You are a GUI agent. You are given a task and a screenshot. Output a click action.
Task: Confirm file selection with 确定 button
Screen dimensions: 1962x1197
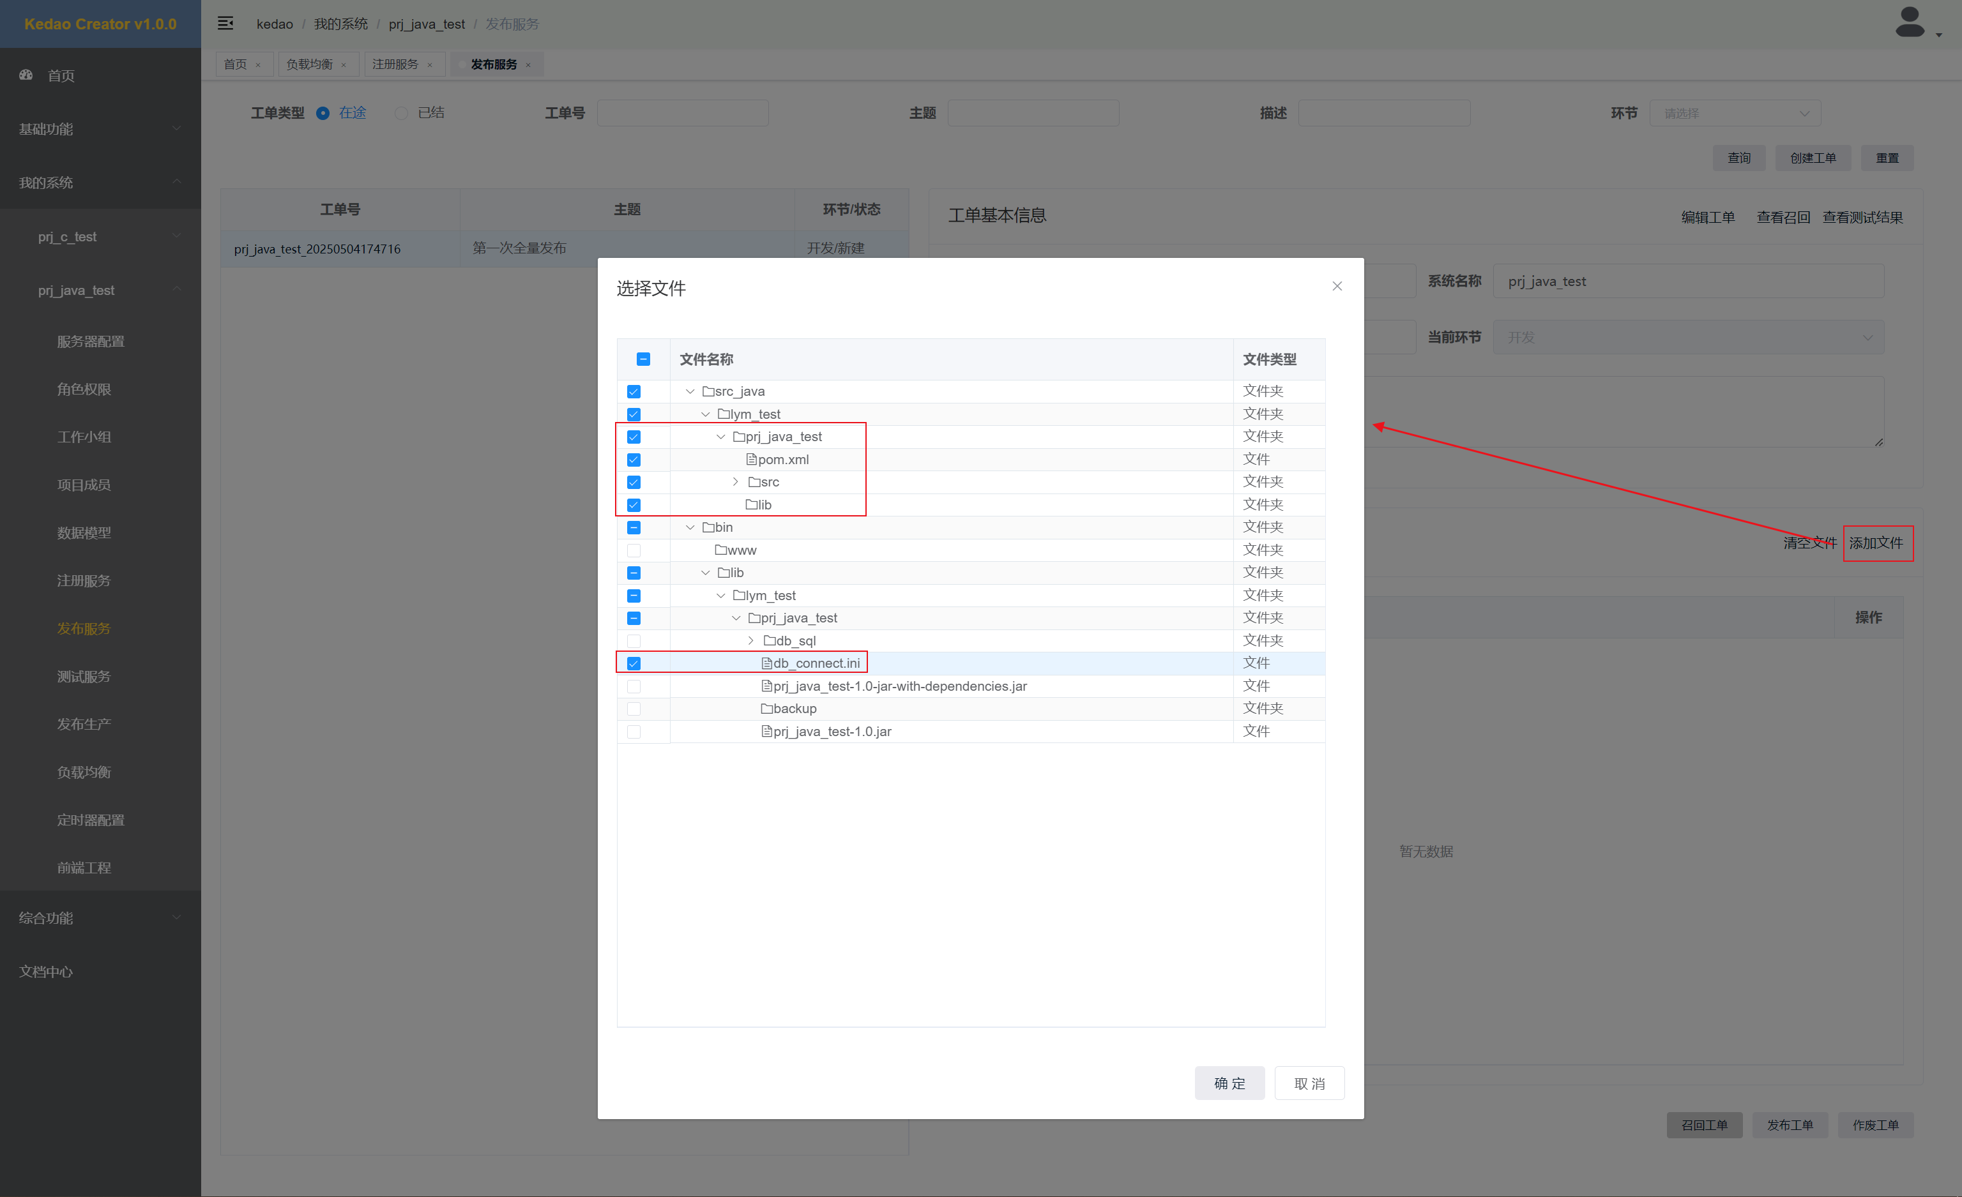coord(1229,1083)
